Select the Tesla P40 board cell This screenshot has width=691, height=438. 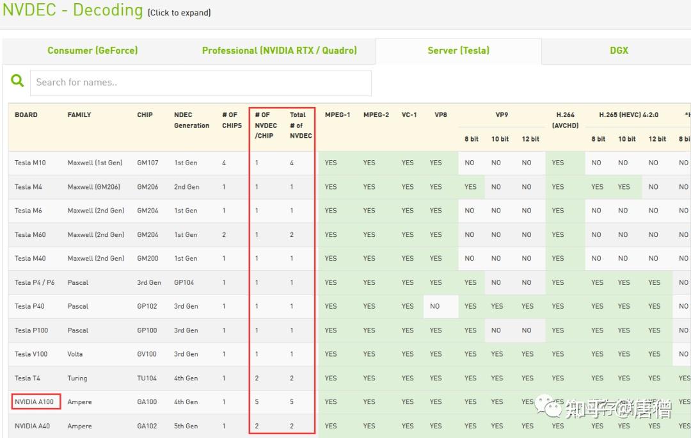pyautogui.click(x=29, y=306)
